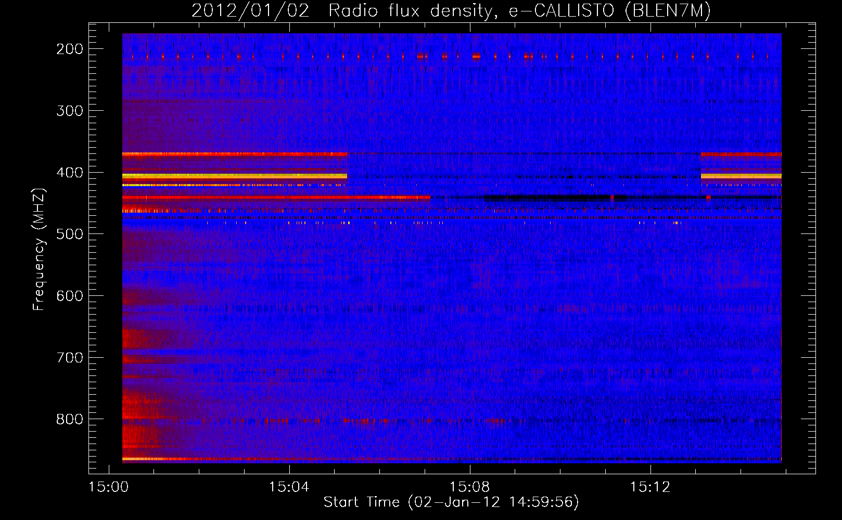Click the 700 frequency tick label
The height and width of the screenshot is (520, 842).
pyautogui.click(x=70, y=358)
